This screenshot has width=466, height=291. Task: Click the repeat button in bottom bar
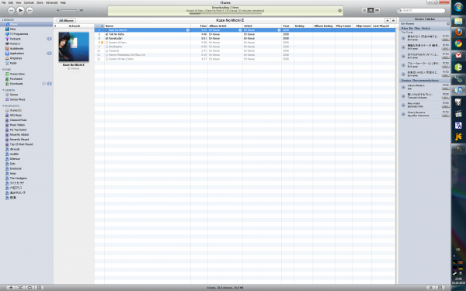30,287
